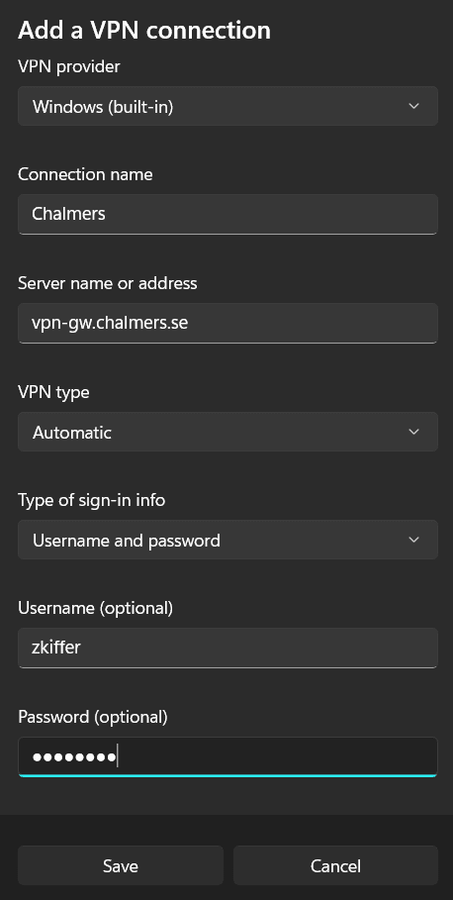Screen dimensions: 453x900
Task: Save the VPN connection
Action: click(121, 865)
